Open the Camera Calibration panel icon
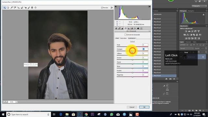The image size is (208, 117). click(138, 28)
